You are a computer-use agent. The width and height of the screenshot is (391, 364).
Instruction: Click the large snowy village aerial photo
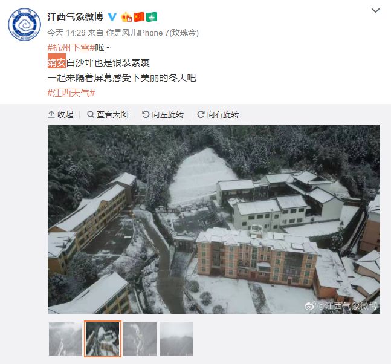(214, 219)
